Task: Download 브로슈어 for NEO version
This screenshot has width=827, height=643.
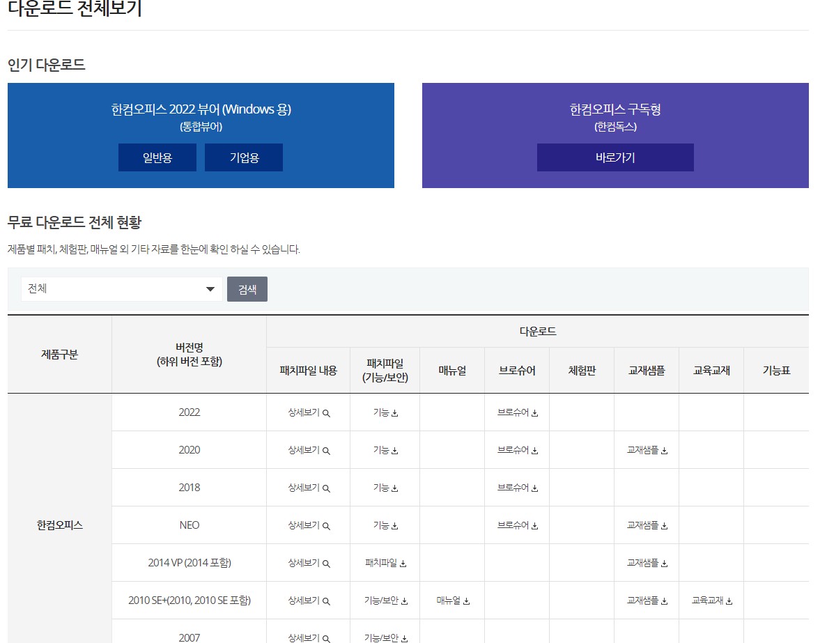Action: pyautogui.click(x=518, y=525)
